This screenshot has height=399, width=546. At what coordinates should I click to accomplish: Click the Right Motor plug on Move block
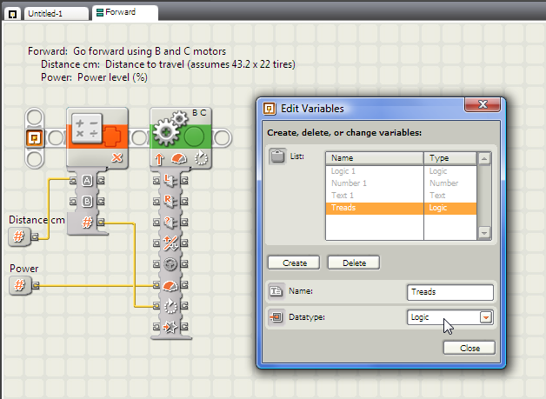170,202
